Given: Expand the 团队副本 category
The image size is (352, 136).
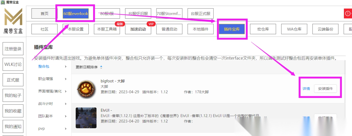Looking at the screenshot, I should 52,116.
